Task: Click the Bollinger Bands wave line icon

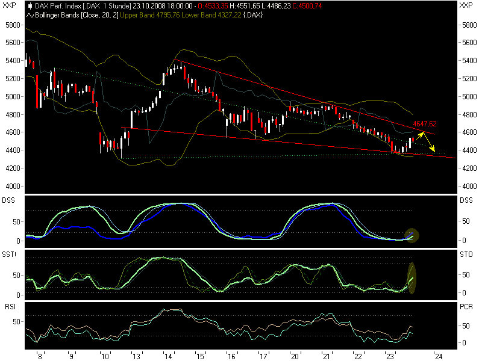Action: click(30, 15)
